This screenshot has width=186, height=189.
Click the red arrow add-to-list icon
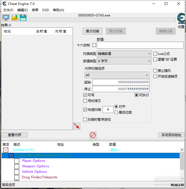tap(77, 126)
